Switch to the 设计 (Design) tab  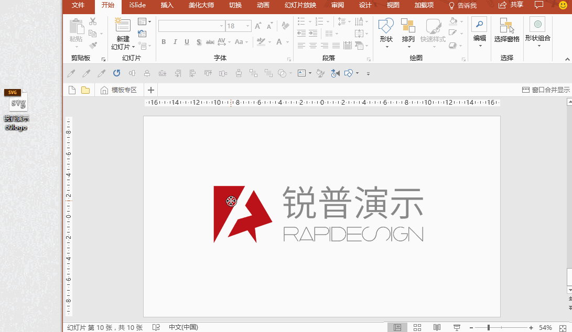pyautogui.click(x=365, y=5)
